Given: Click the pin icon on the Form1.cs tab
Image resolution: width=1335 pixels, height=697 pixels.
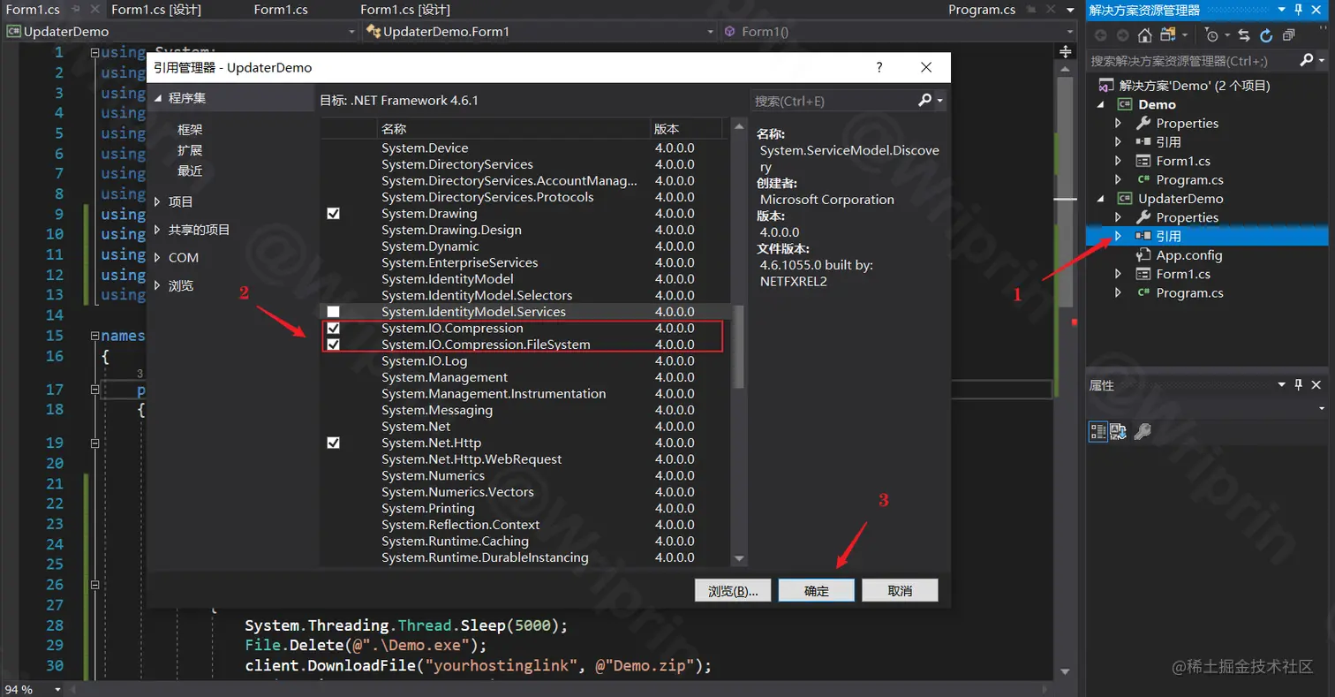Looking at the screenshot, I should [x=76, y=10].
